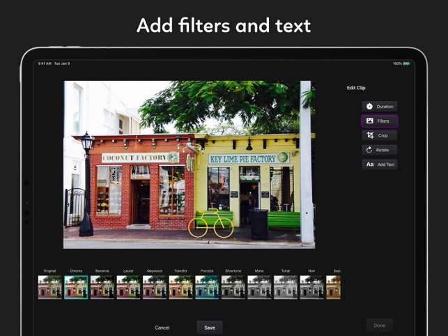Pick the Maywood filter
The width and height of the screenshot is (448, 336).
click(155, 287)
